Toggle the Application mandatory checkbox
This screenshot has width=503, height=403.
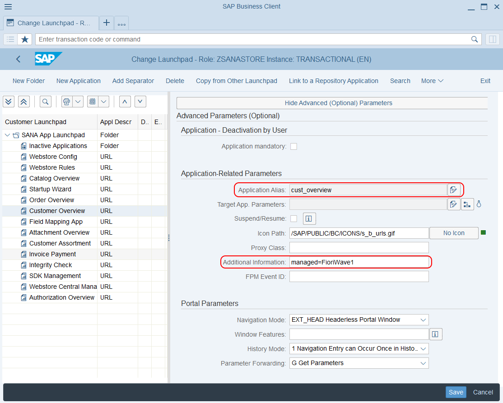pos(293,146)
